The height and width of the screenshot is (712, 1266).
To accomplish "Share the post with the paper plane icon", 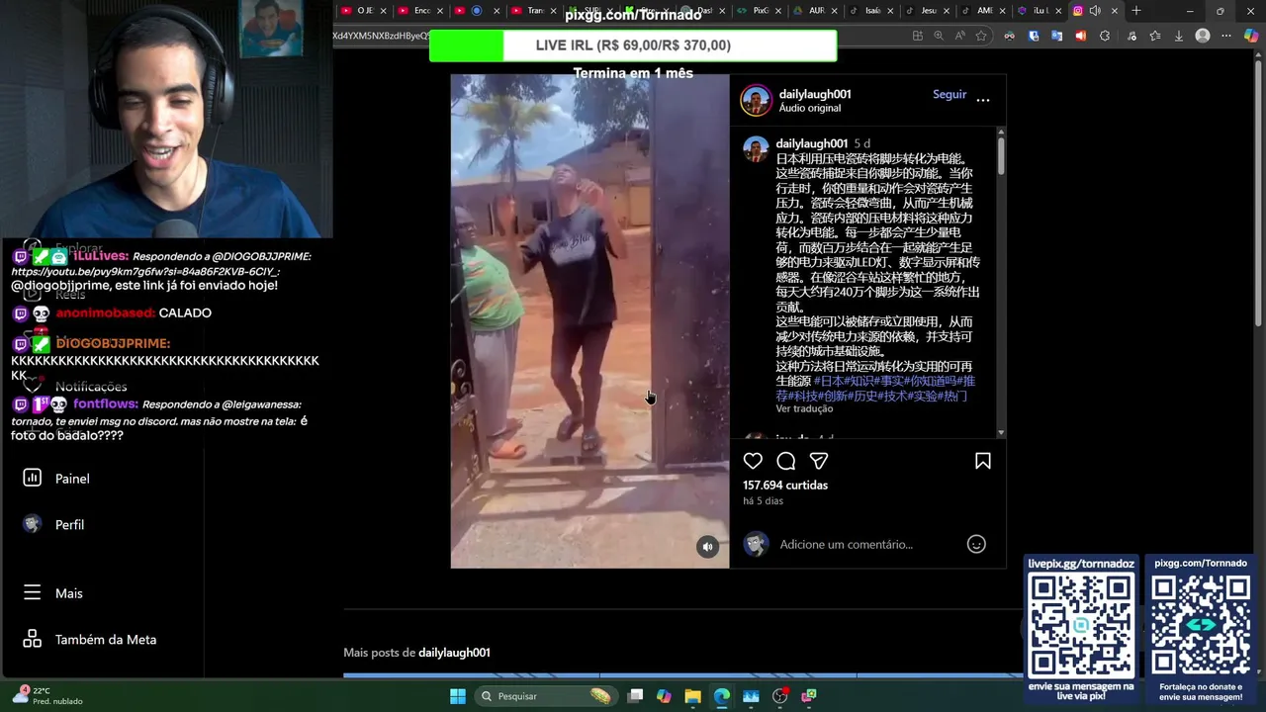I will (819, 461).
